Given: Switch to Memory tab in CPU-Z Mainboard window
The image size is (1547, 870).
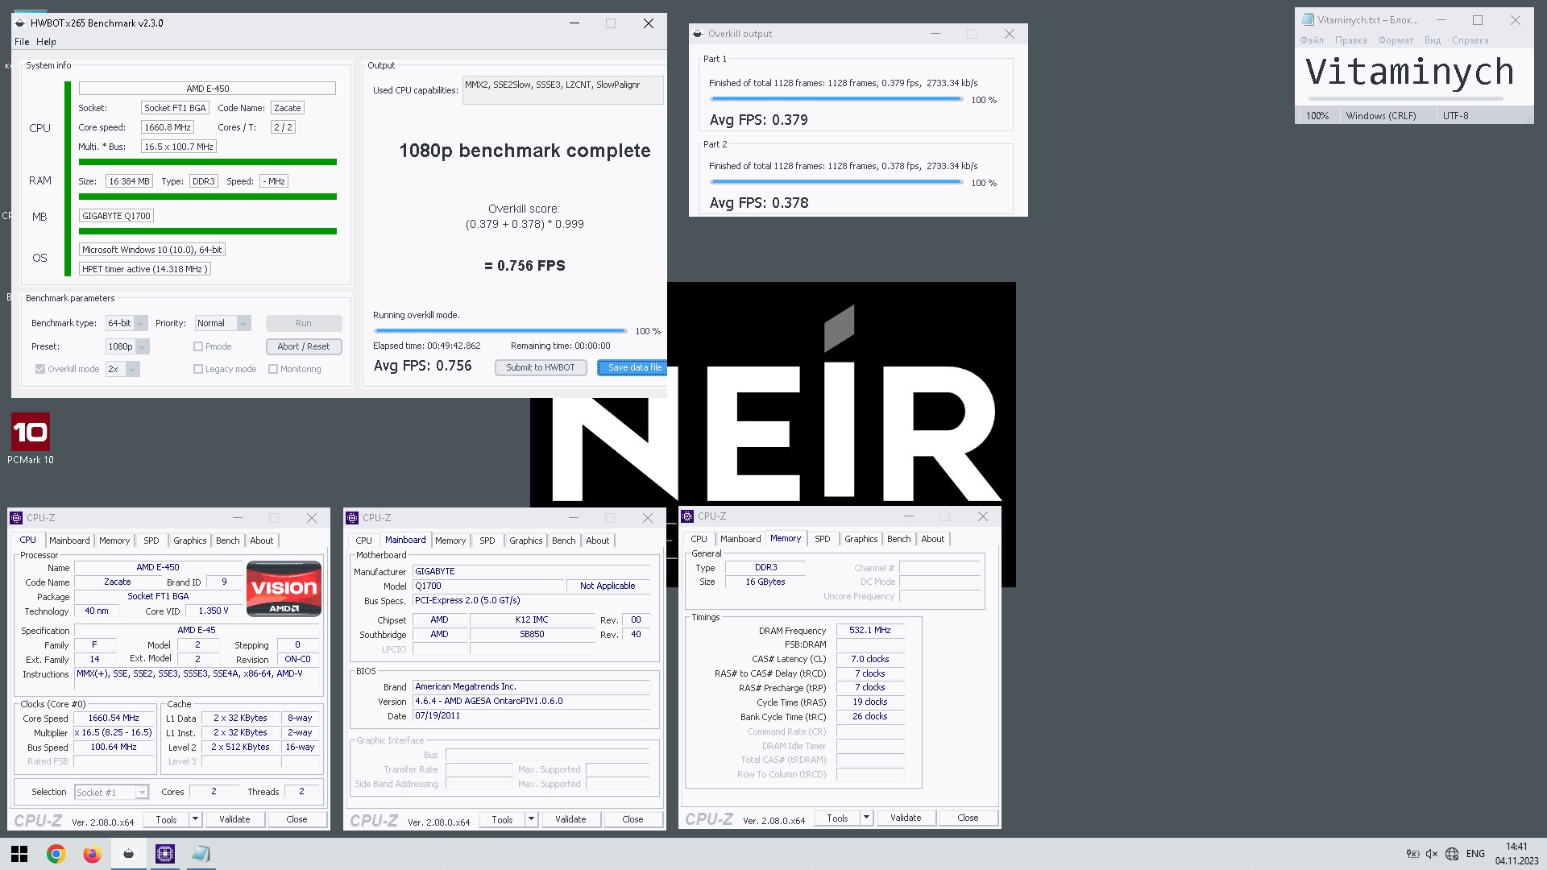Looking at the screenshot, I should click(x=450, y=541).
